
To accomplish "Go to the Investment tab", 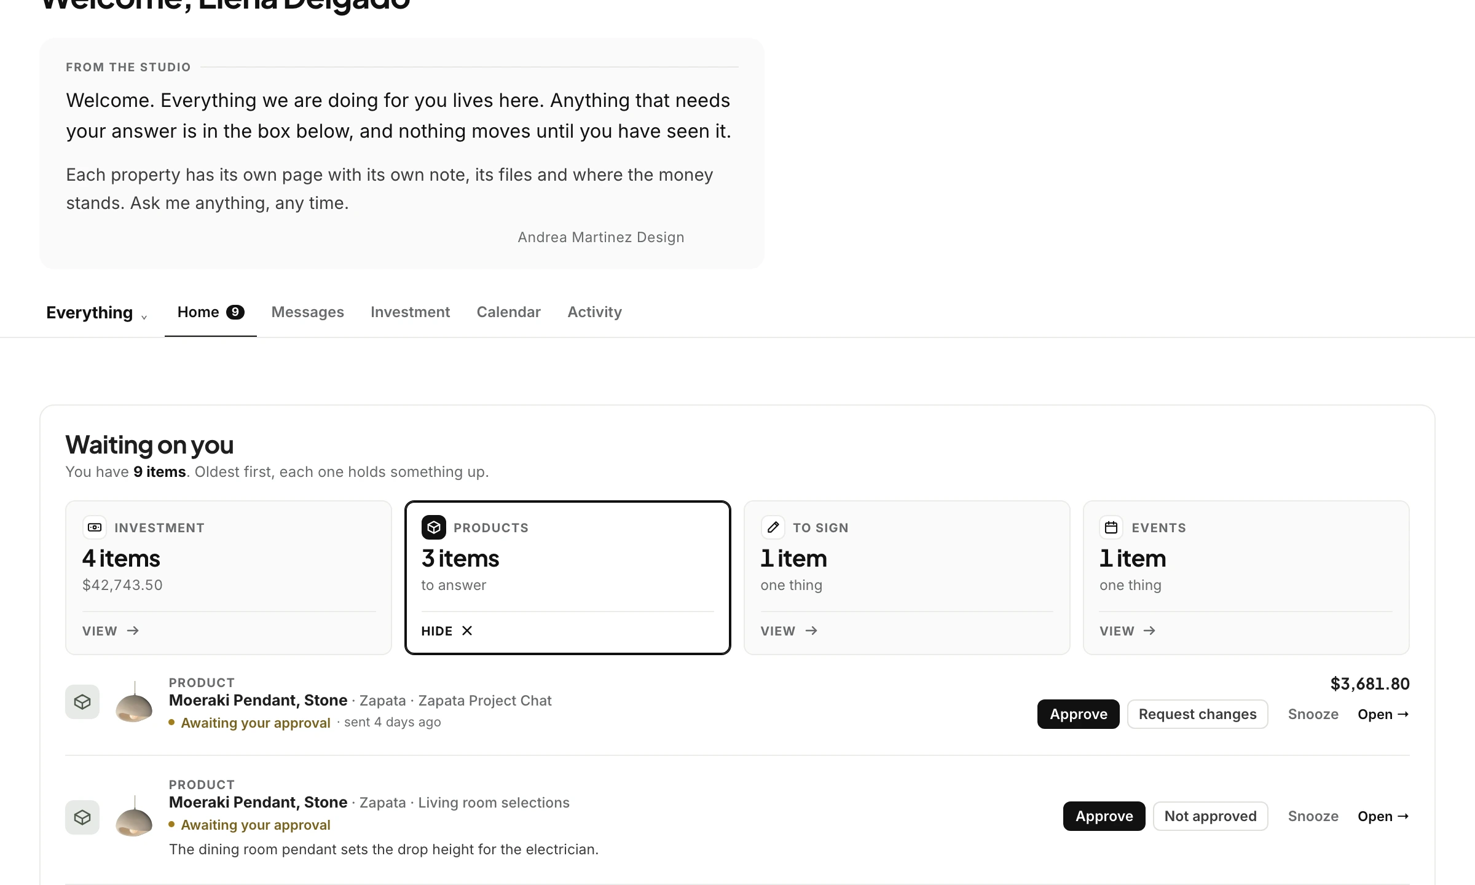I will tap(410, 312).
